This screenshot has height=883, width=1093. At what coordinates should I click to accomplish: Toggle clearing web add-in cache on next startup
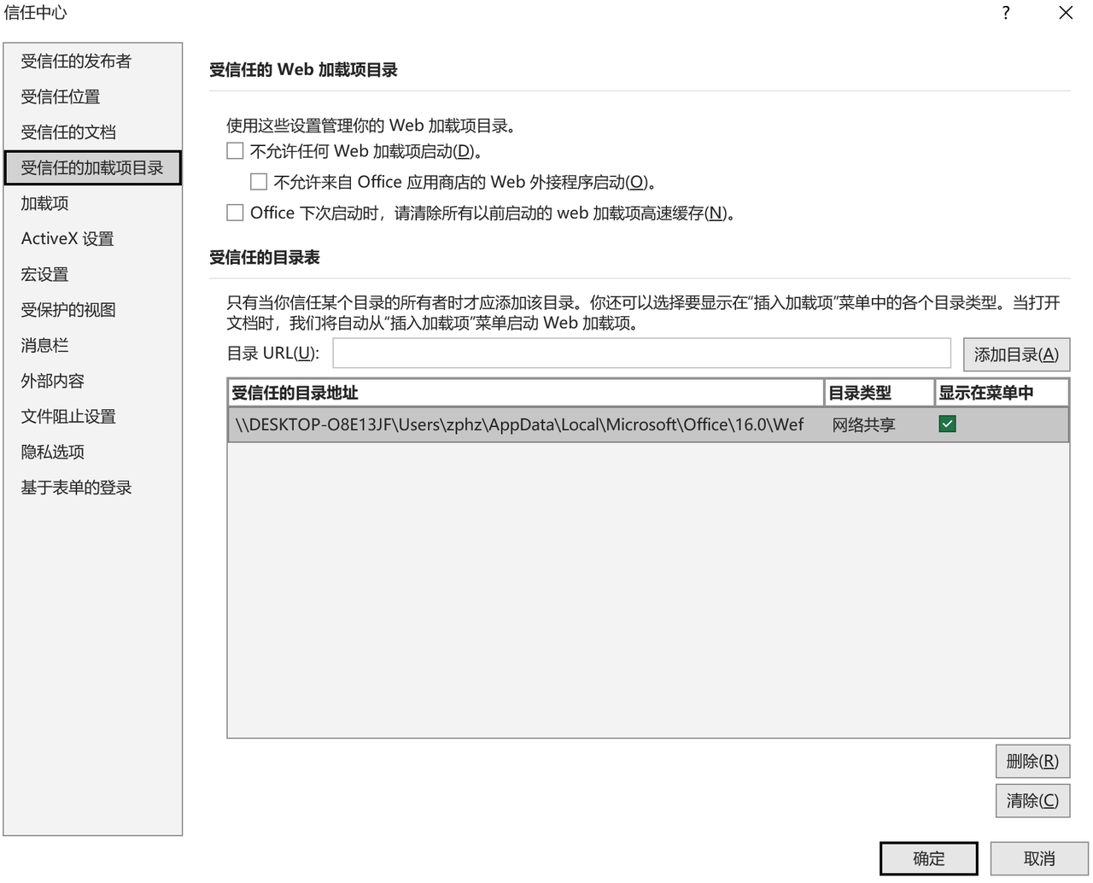[x=235, y=213]
